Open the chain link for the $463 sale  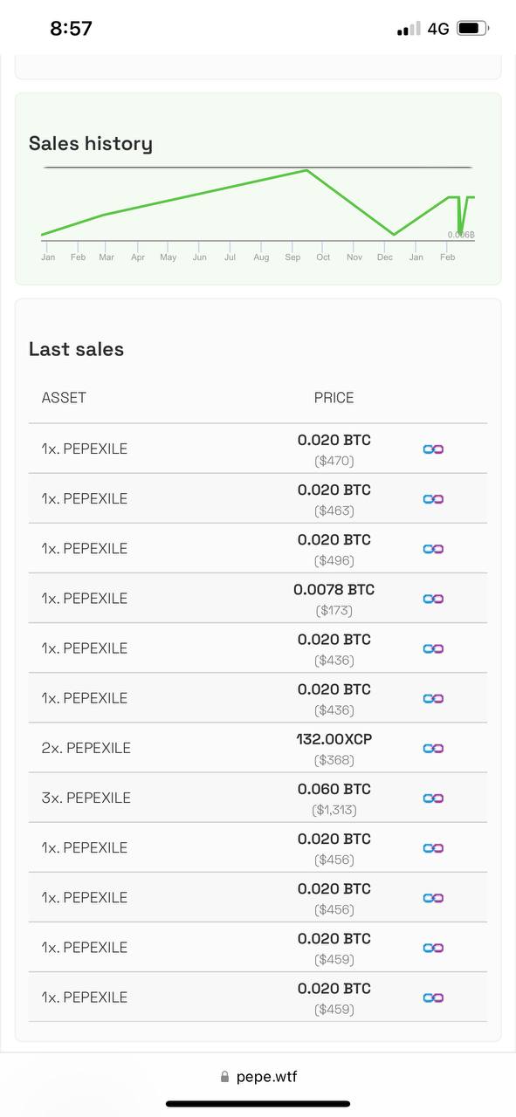coord(433,498)
